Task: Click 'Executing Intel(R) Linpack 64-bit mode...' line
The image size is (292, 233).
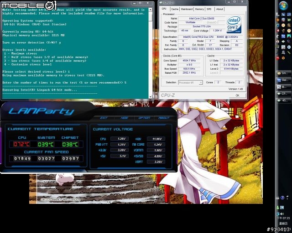Action: tap(40, 90)
